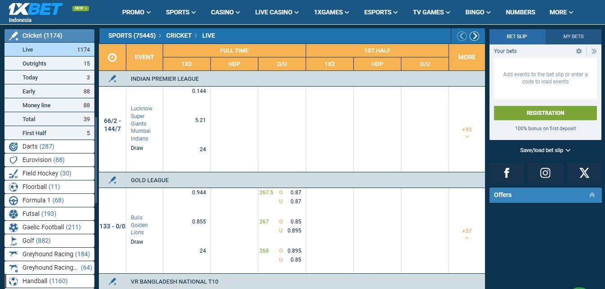The height and width of the screenshot is (289, 605).
Task: Open the Facebook page
Action: click(x=507, y=173)
